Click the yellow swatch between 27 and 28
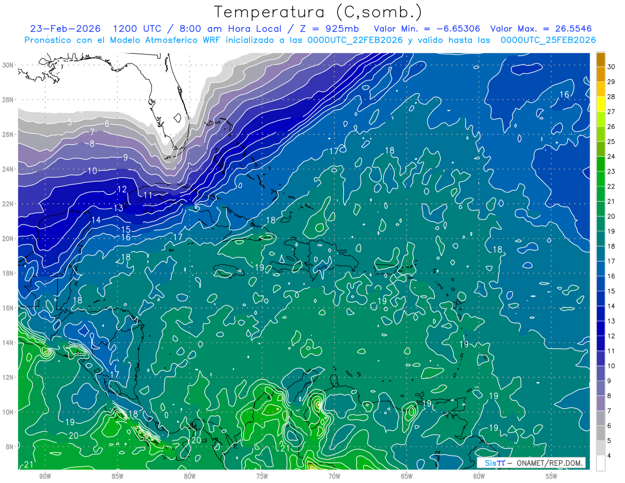Viewport: 625px width, 483px height. [x=601, y=104]
